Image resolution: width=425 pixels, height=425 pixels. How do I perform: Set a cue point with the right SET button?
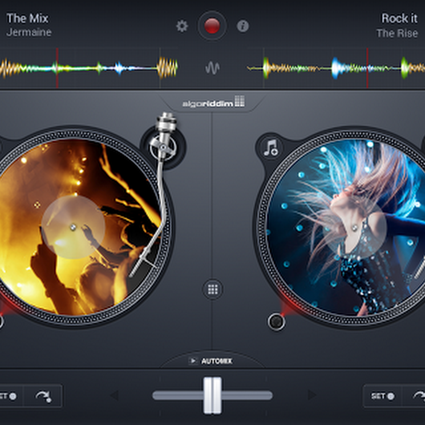(x=382, y=397)
